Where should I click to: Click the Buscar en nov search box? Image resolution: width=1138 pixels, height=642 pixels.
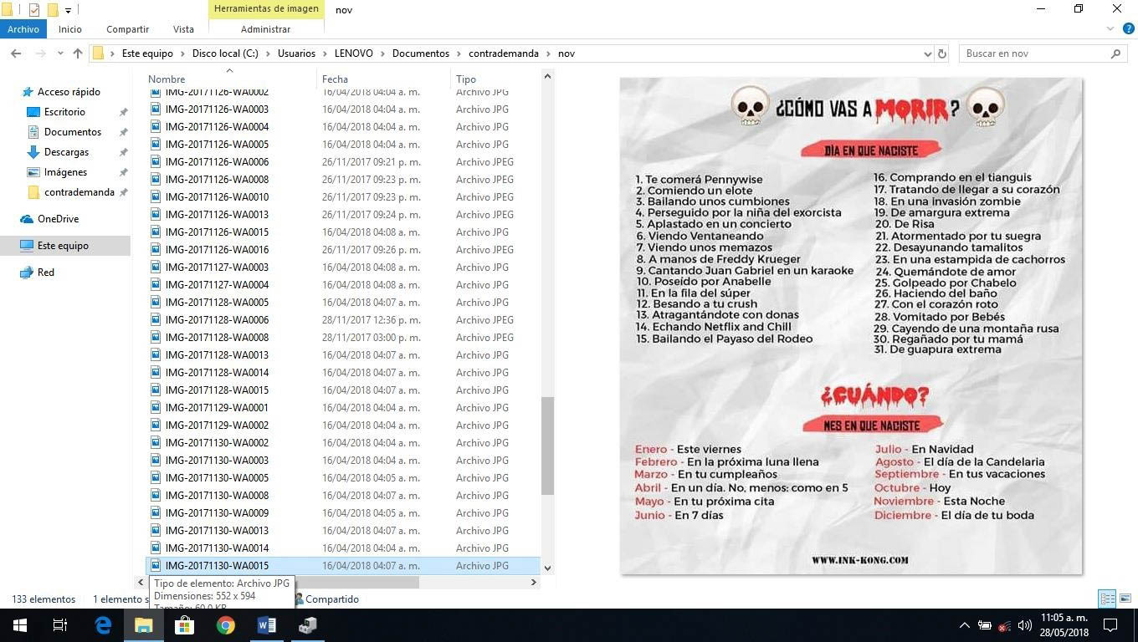coord(1033,53)
